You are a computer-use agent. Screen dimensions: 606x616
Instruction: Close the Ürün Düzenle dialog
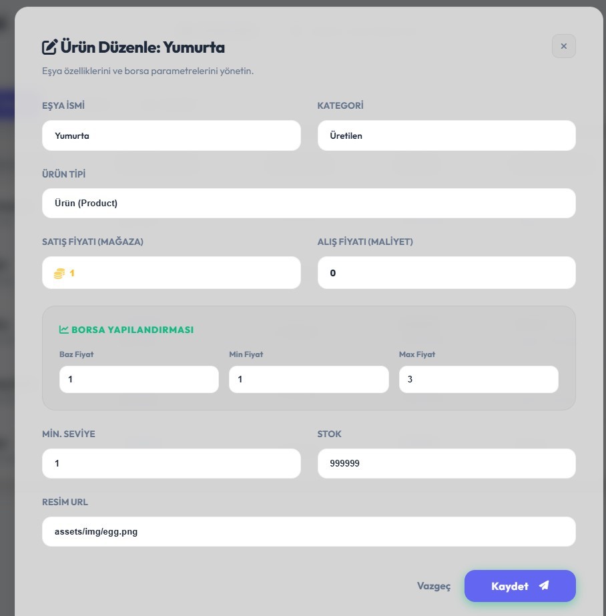coord(563,46)
